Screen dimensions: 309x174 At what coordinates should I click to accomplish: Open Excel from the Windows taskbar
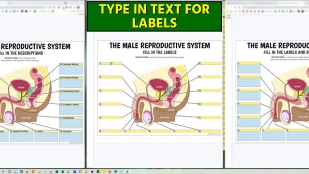56,172
